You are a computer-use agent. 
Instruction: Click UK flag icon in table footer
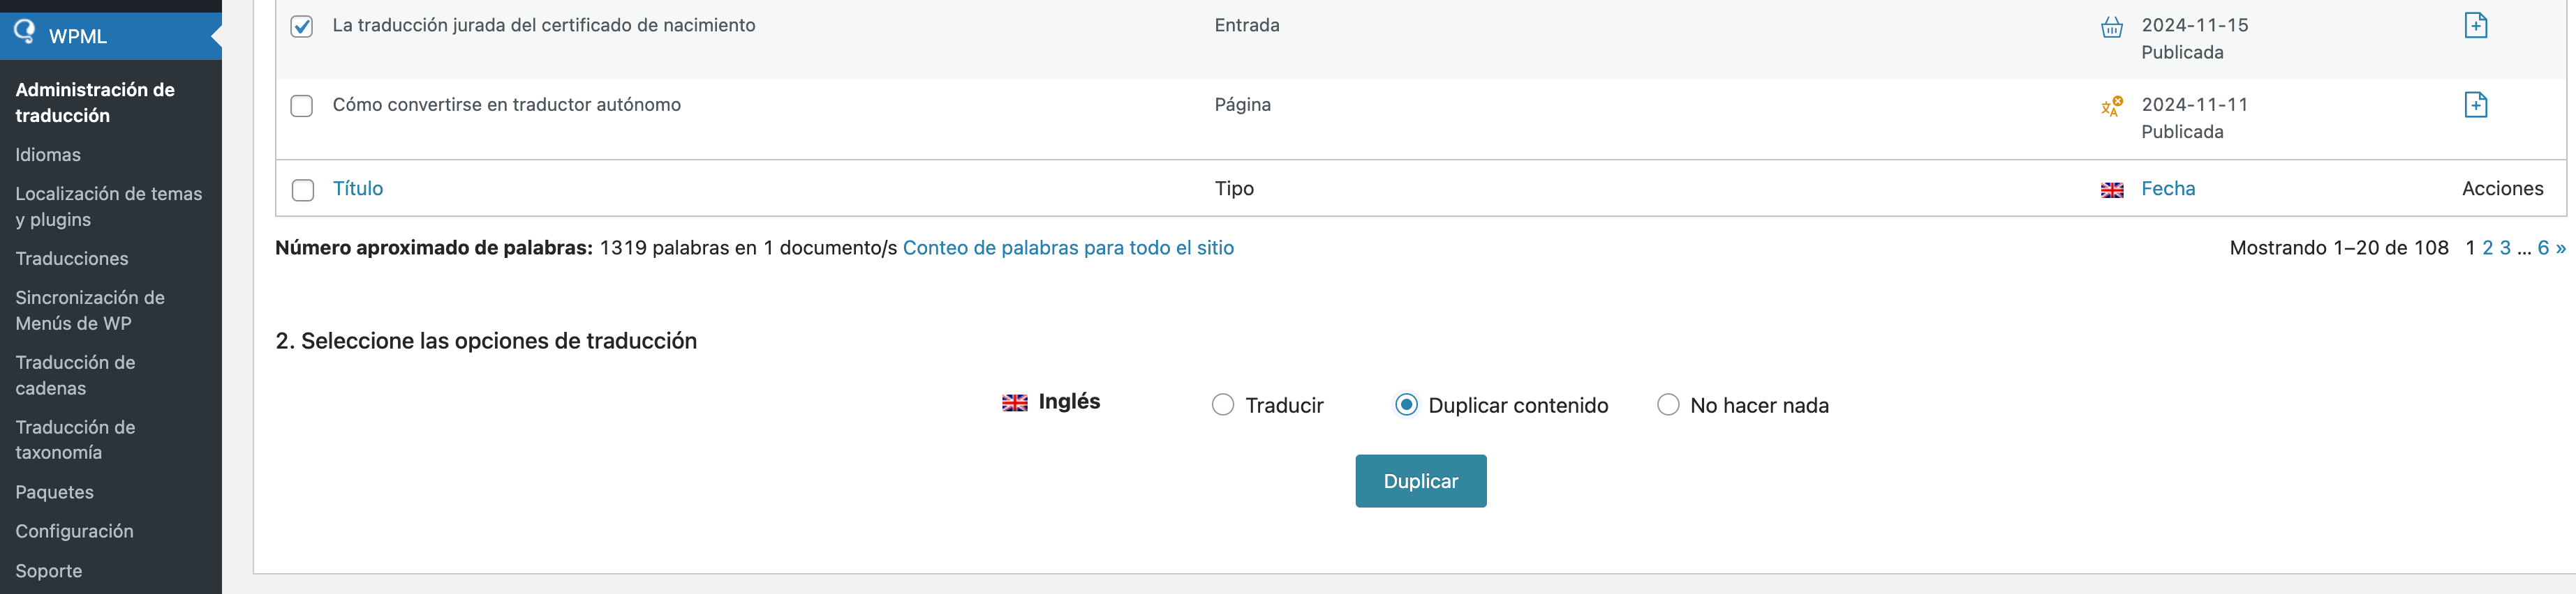tap(2112, 190)
